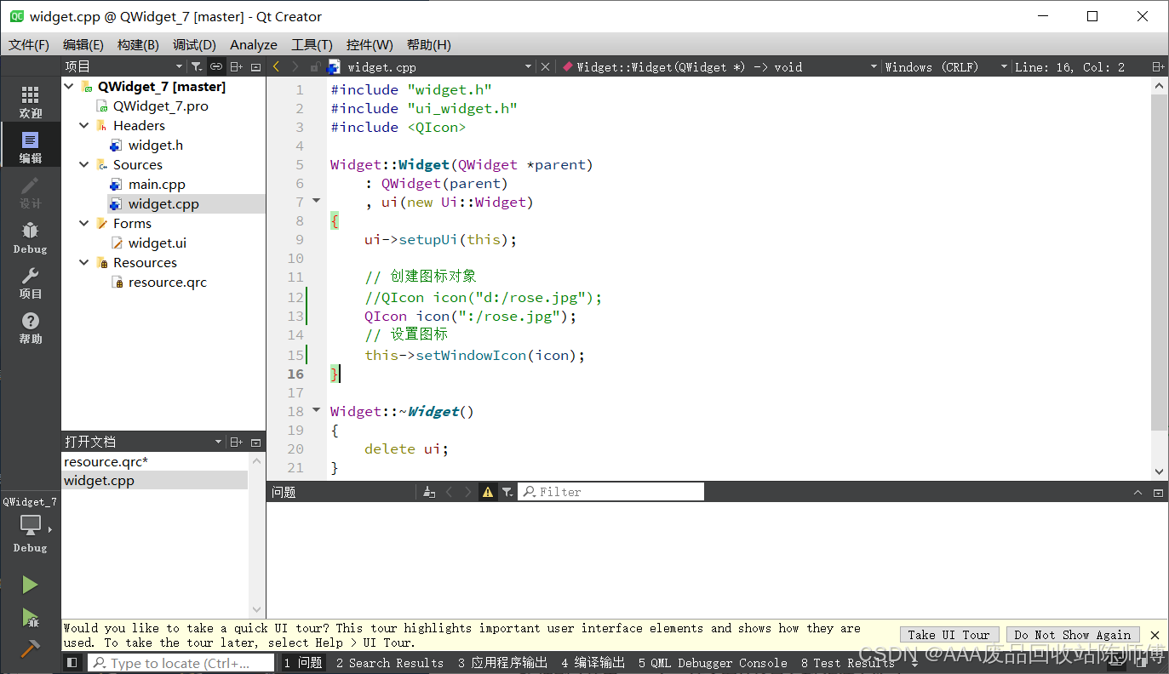This screenshot has height=674, width=1169.
Task: Open the 构建(B) menu
Action: (x=138, y=44)
